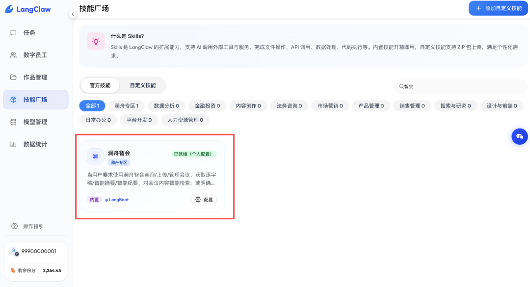Viewport: 530px width, 287px height.
Task: Click the 什么是 Skills? heading
Action: click(x=128, y=36)
